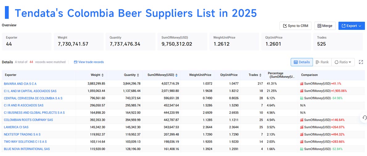Open C I R AND R ASOCIADOS SAS
This screenshot has width=367, height=156.
pyautogui.click(x=24, y=105)
